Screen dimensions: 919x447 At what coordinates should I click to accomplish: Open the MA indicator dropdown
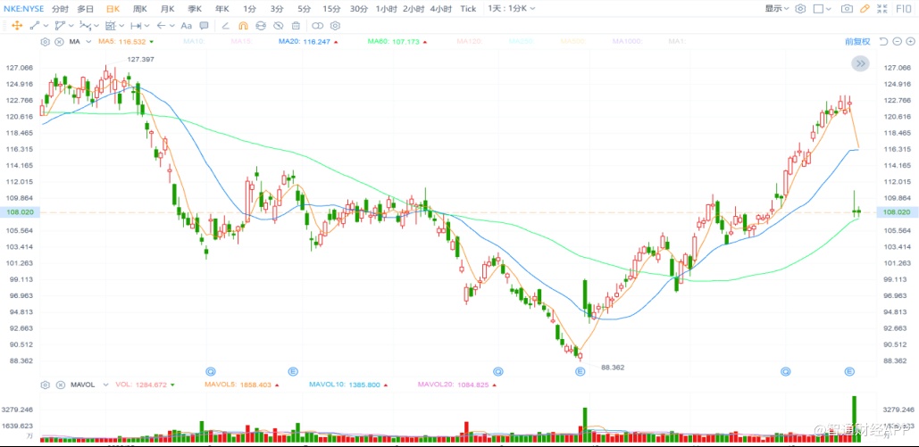tap(88, 42)
